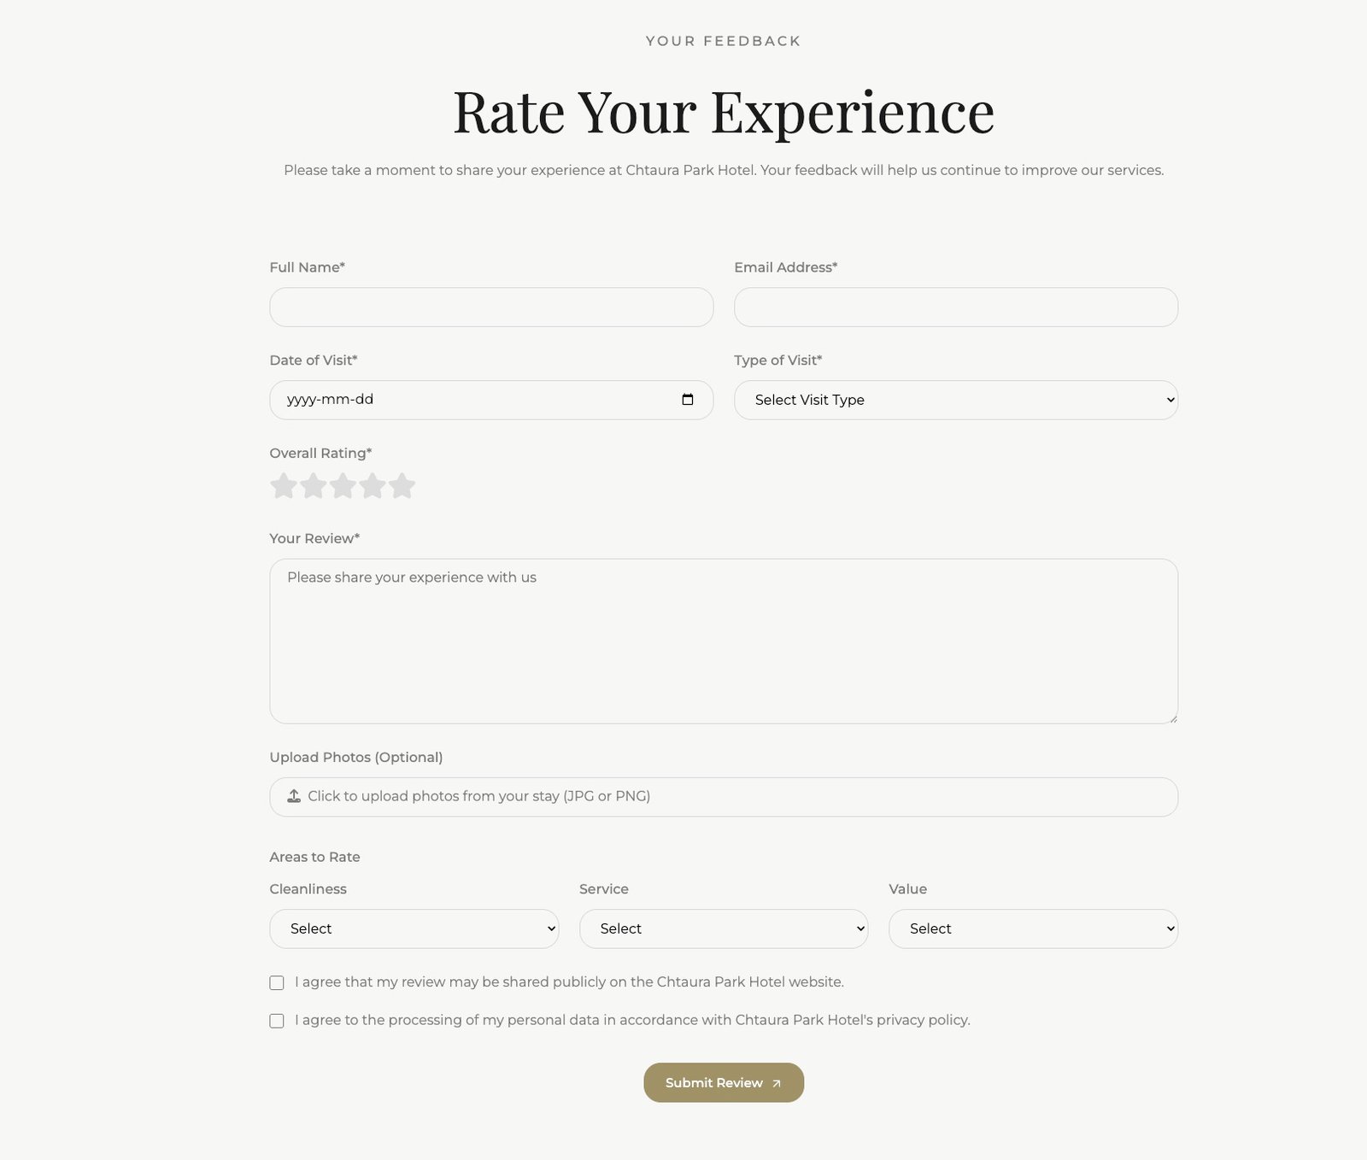Click inside the Your Review text area
1367x1160 pixels.
pyautogui.click(x=724, y=639)
